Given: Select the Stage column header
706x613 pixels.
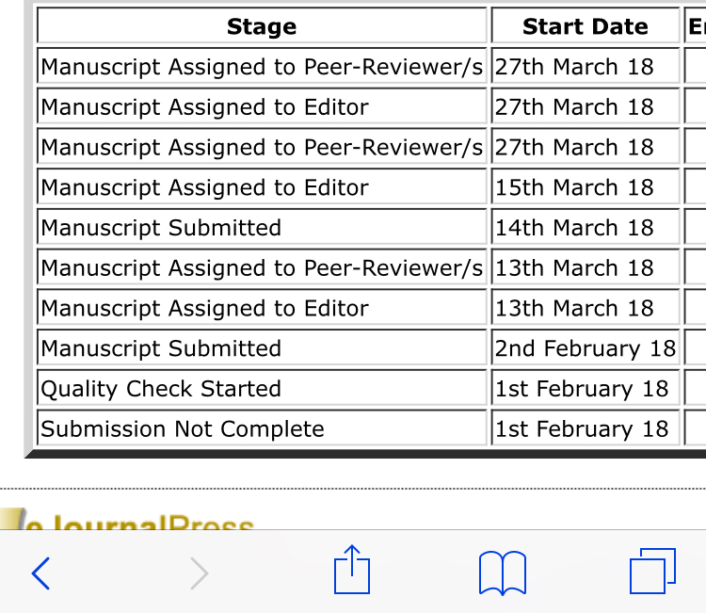Looking at the screenshot, I should point(262,26).
